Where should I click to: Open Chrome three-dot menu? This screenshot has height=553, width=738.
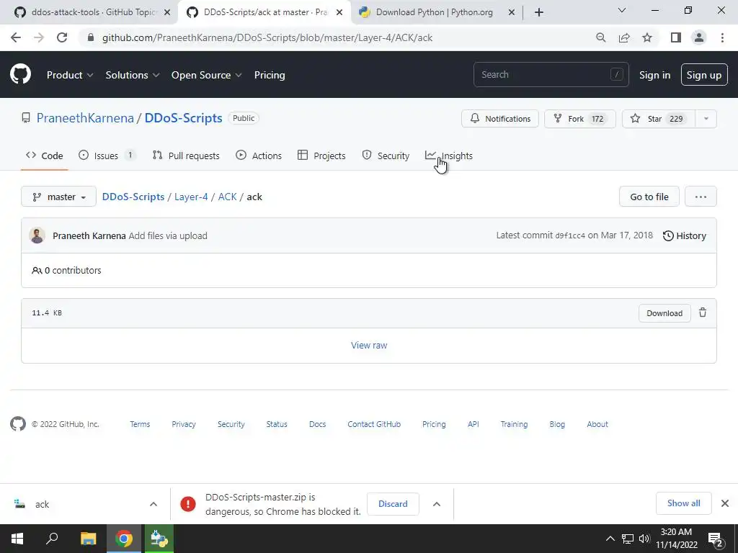[722, 37]
